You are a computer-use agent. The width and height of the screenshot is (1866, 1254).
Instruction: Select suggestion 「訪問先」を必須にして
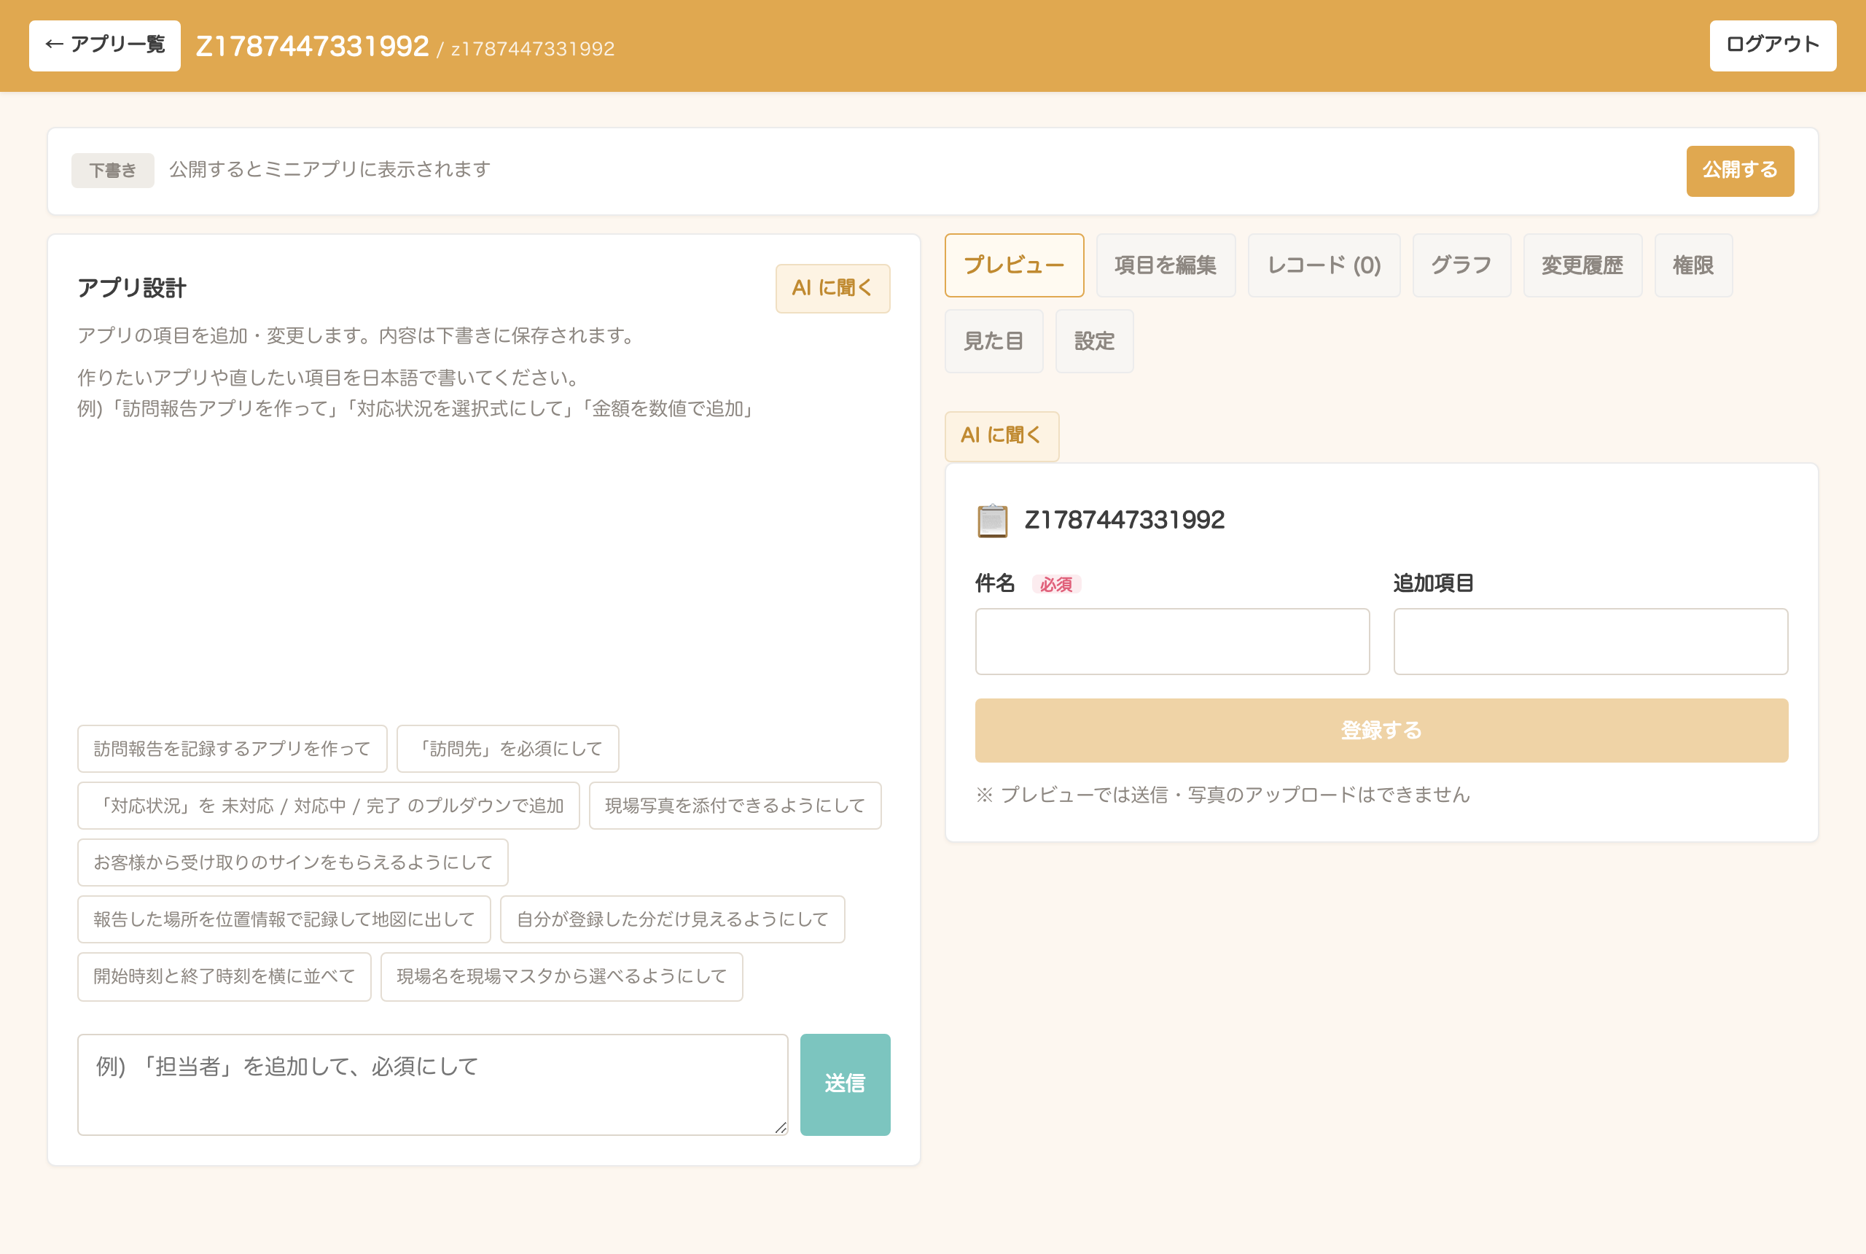(x=507, y=749)
